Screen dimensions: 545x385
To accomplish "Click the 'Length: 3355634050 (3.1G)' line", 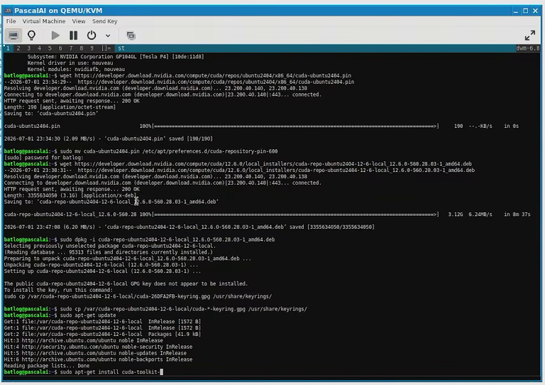I will point(70,195).
